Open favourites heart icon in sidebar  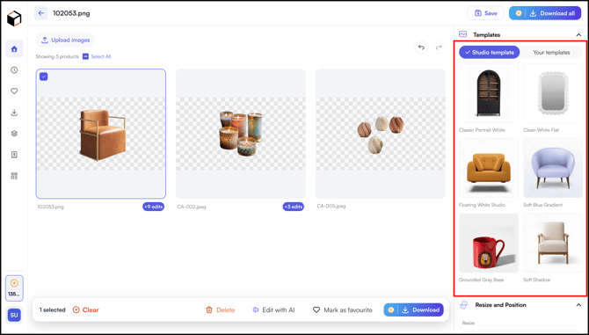14,91
